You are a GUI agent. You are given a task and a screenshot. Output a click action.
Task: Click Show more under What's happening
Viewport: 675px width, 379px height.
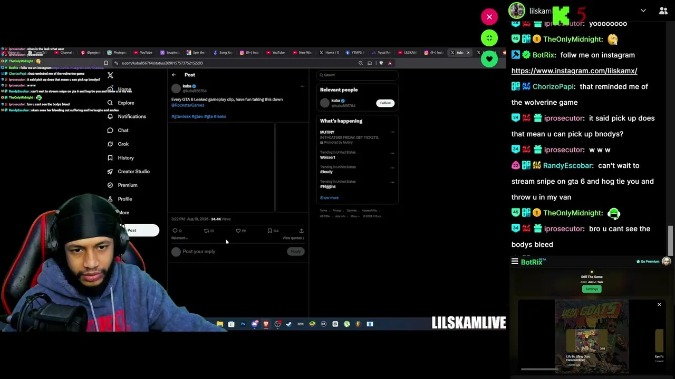[329, 197]
